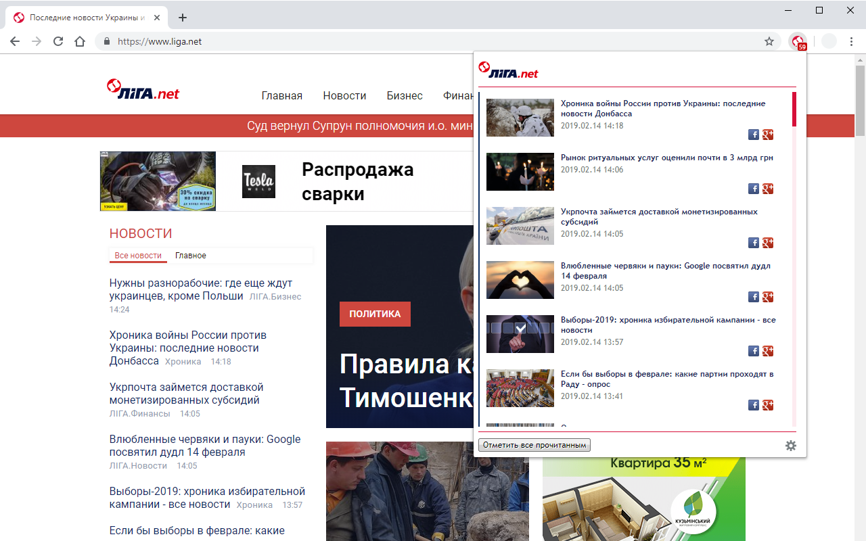Open the Нужны разнорабочие news headline
This screenshot has width=866, height=541.
(201, 289)
